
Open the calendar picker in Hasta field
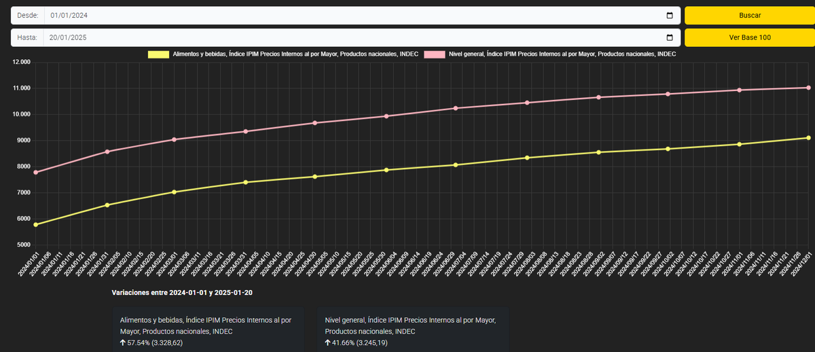click(670, 37)
